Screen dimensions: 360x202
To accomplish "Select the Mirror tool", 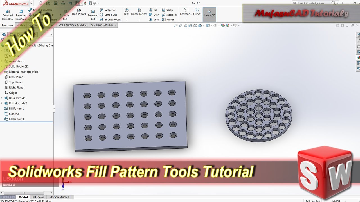I will pyautogui.click(x=168, y=20).
